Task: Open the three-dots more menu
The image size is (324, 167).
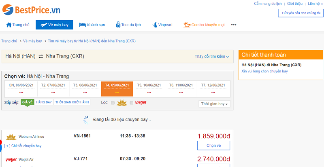Action: pos(234,25)
